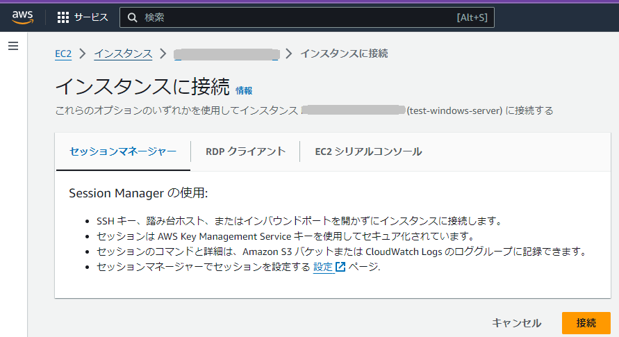Click the CloudWatch Logs bullet text
Viewport: 619px width, 337px height.
[342, 252]
